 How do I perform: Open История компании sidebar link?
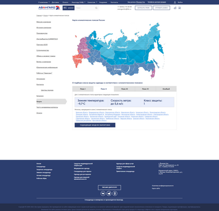pyautogui.click(x=44, y=27)
